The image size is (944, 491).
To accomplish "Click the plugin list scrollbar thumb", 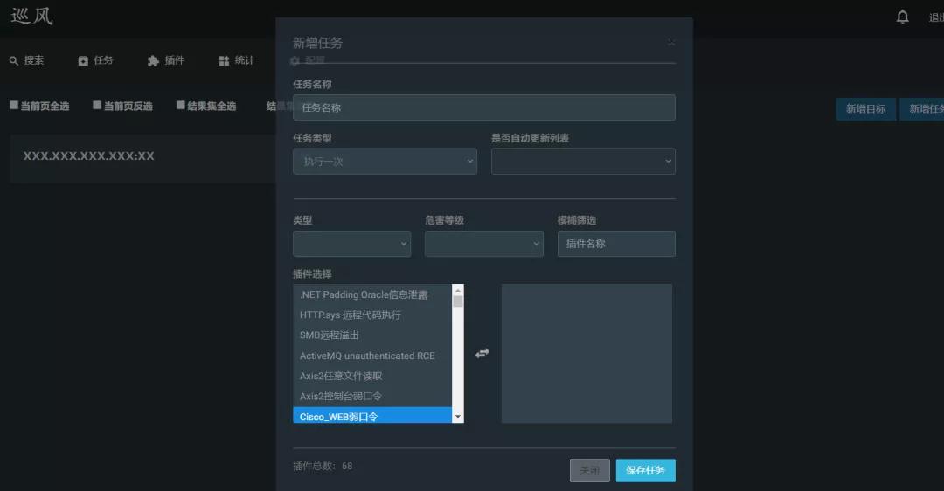I will pyautogui.click(x=457, y=301).
